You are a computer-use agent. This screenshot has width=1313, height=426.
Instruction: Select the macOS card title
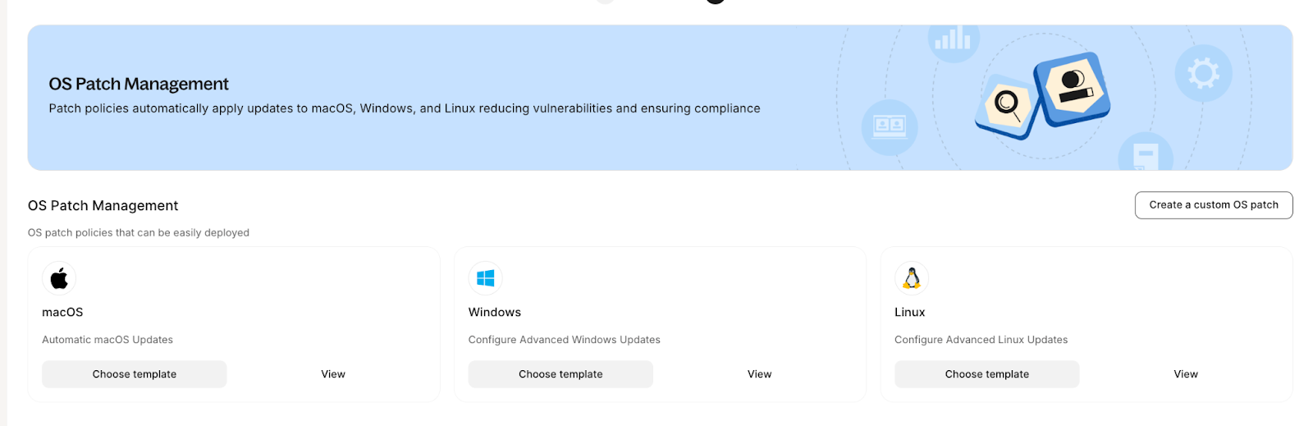[62, 313]
